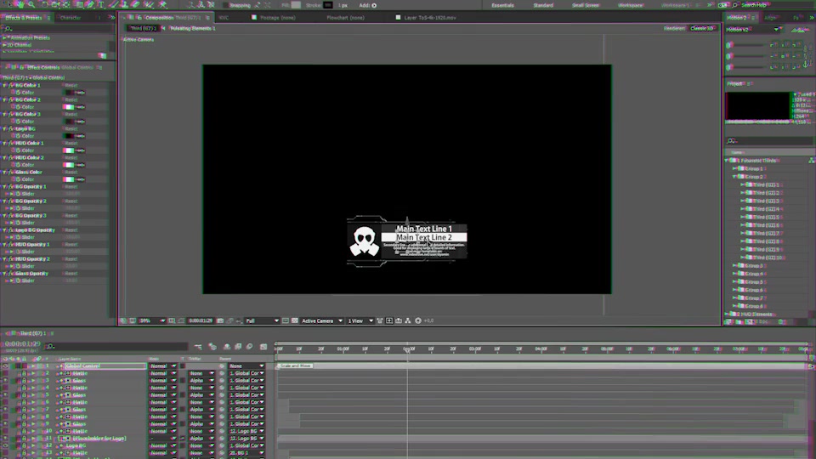Image resolution: width=816 pixels, height=459 pixels.
Task: Click the graph editor icon in timeline
Action: tap(263, 347)
